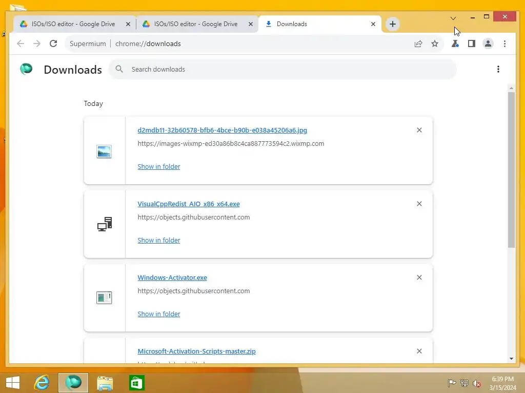Click the Supermium taskbar button

coord(73,383)
